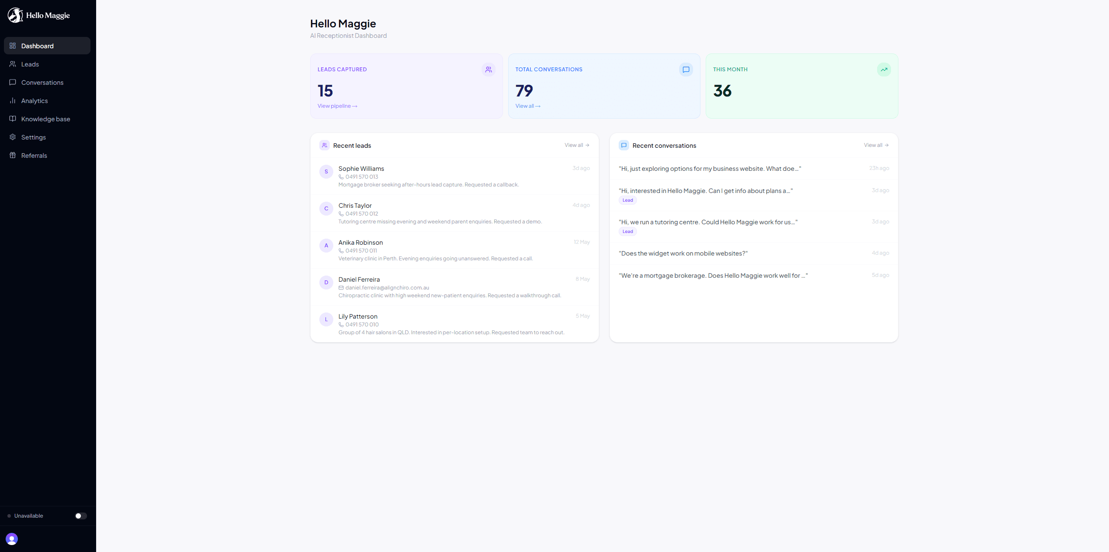Click the Dashboard grid icon in sidebar
The width and height of the screenshot is (1109, 552).
pos(13,46)
